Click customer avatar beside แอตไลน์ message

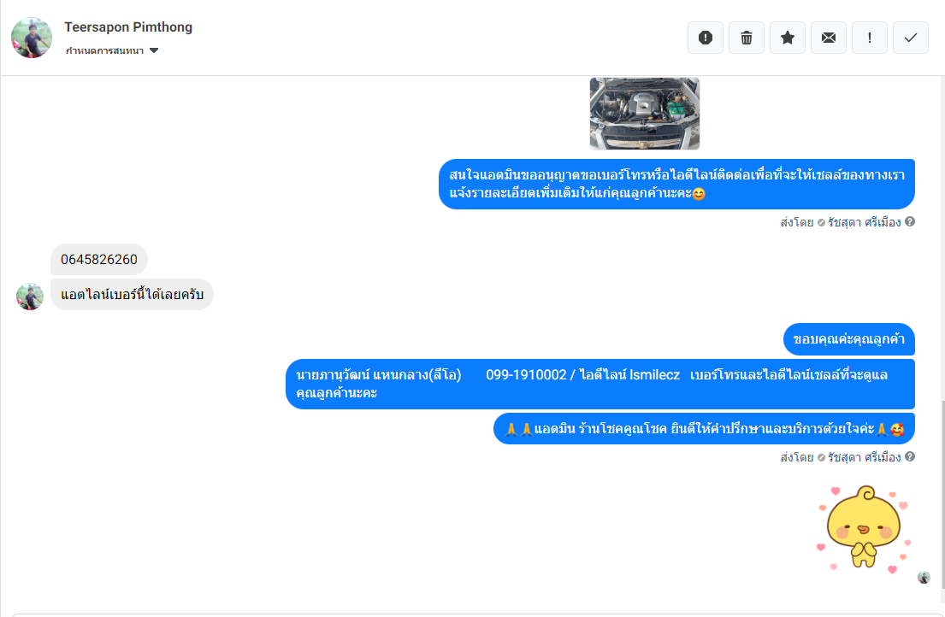30,297
